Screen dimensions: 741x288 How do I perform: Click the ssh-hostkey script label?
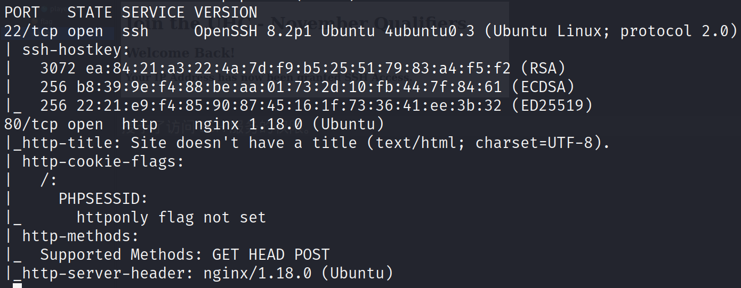76,50
